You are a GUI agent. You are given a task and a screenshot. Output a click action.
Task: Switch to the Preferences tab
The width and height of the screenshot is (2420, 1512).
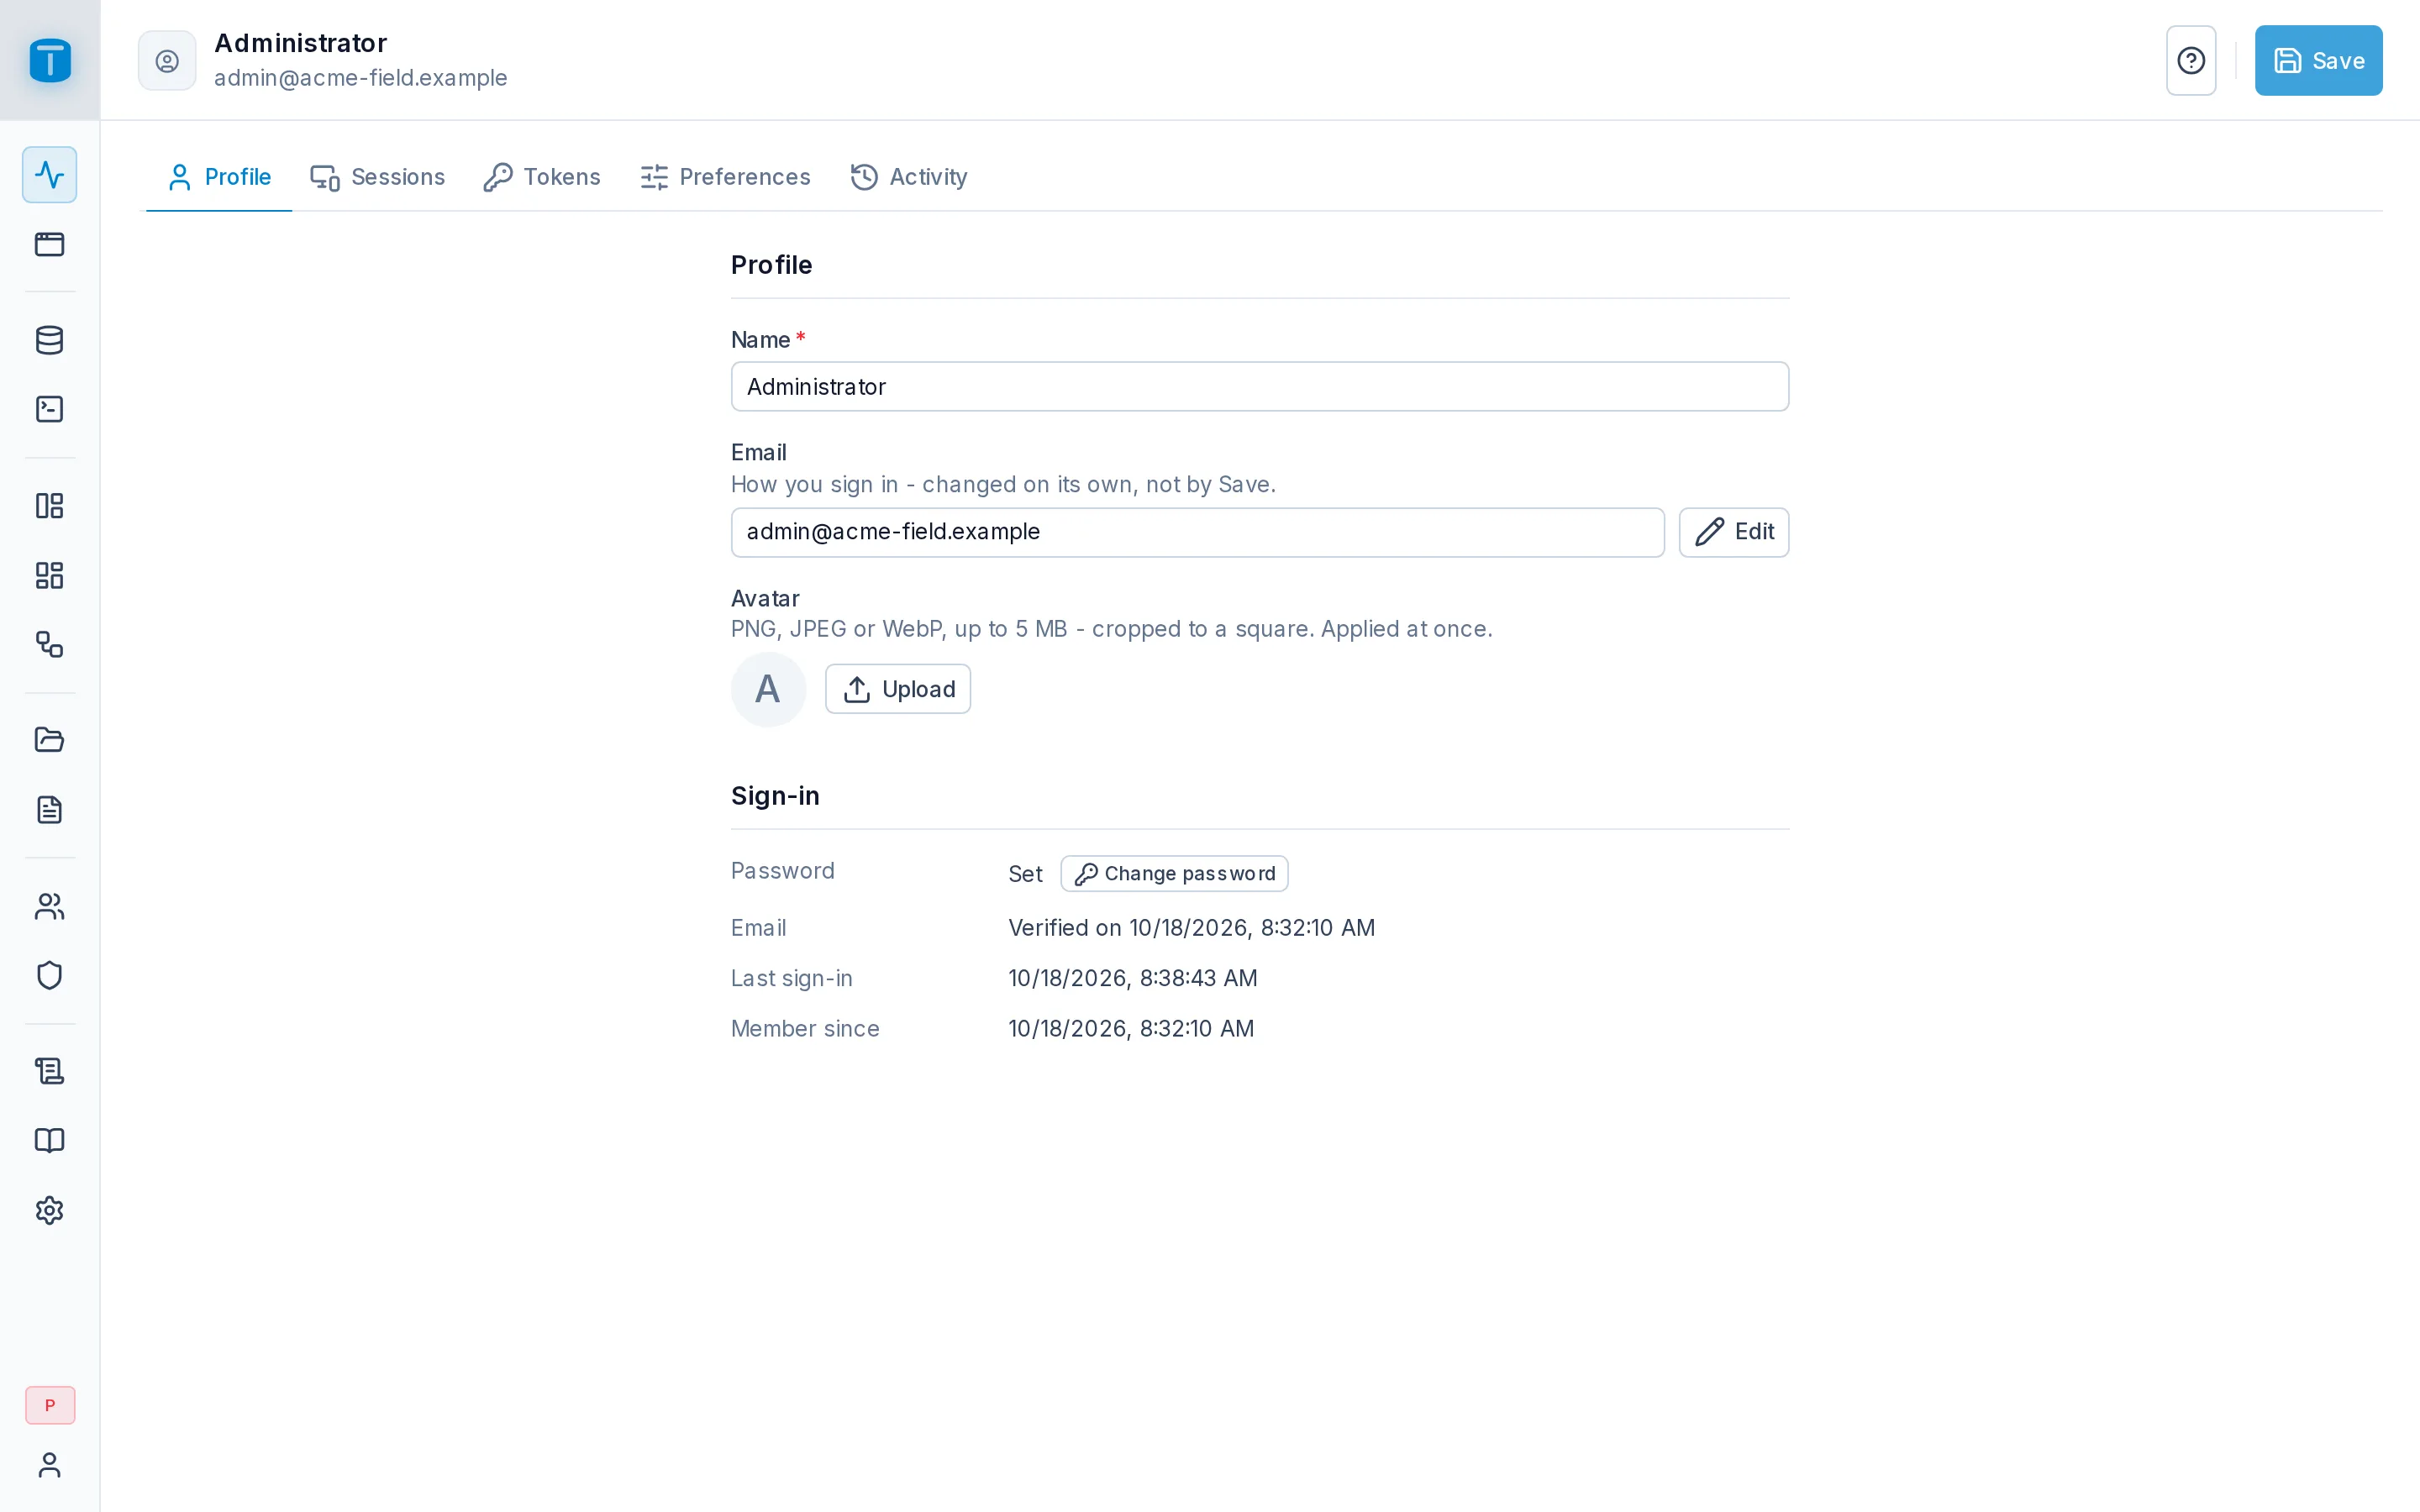[725, 177]
